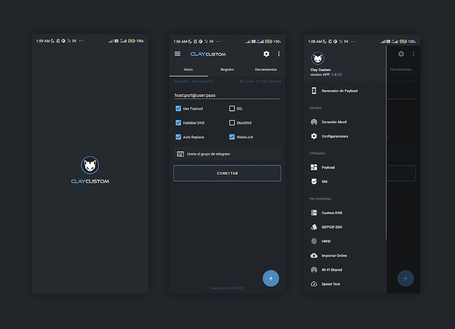Image resolution: width=455 pixels, height=329 pixels.
Task: Enable the SlowDNS checkbox
Action: [x=232, y=123]
